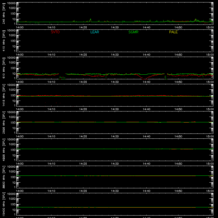This screenshot has height=218, width=218.
Task: Click the 10000 y-tick of 8800 MHz panel
Action: pyautogui.click(x=11, y=167)
